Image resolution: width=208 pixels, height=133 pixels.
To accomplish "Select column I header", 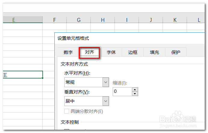I will coord(127,20).
